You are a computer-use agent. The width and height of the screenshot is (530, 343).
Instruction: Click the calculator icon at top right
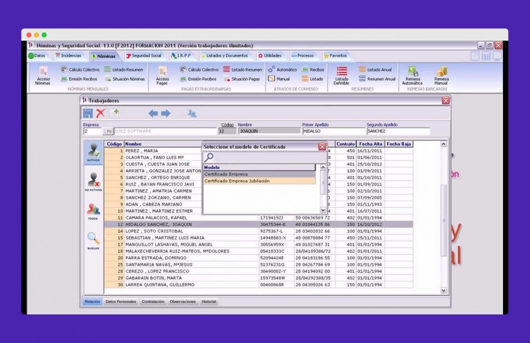pos(486,56)
